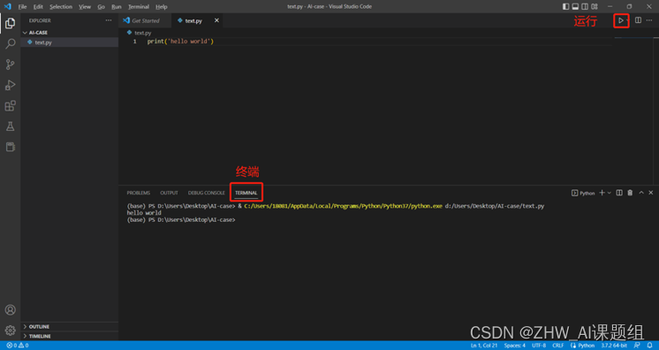This screenshot has height=350, width=659.
Task: Open the Go menu
Action: 101,6
